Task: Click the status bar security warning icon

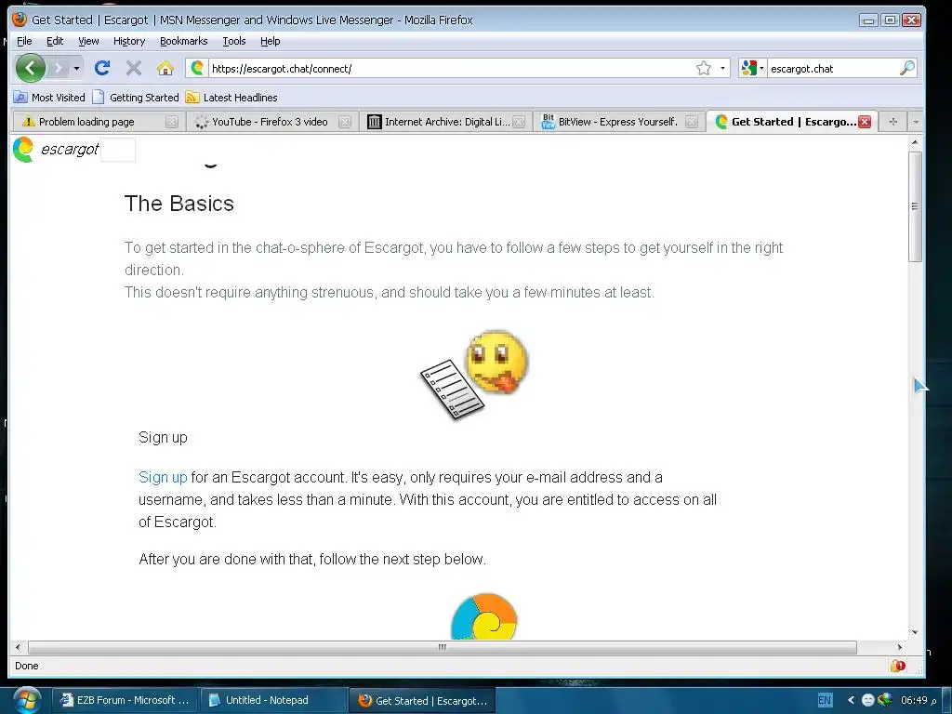Action: [898, 666]
